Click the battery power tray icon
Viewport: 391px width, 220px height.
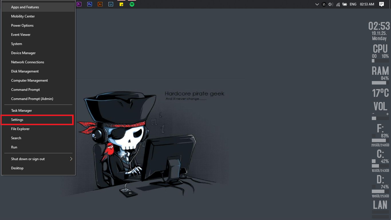coord(345,4)
